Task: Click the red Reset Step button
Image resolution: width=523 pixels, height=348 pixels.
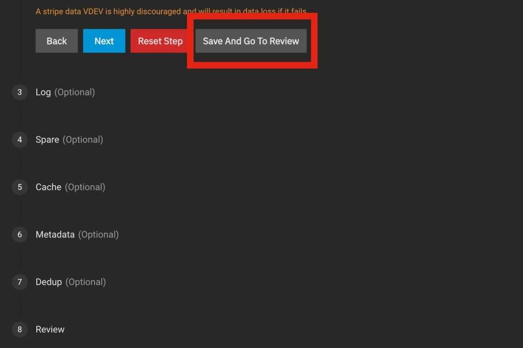Action: coord(160,41)
